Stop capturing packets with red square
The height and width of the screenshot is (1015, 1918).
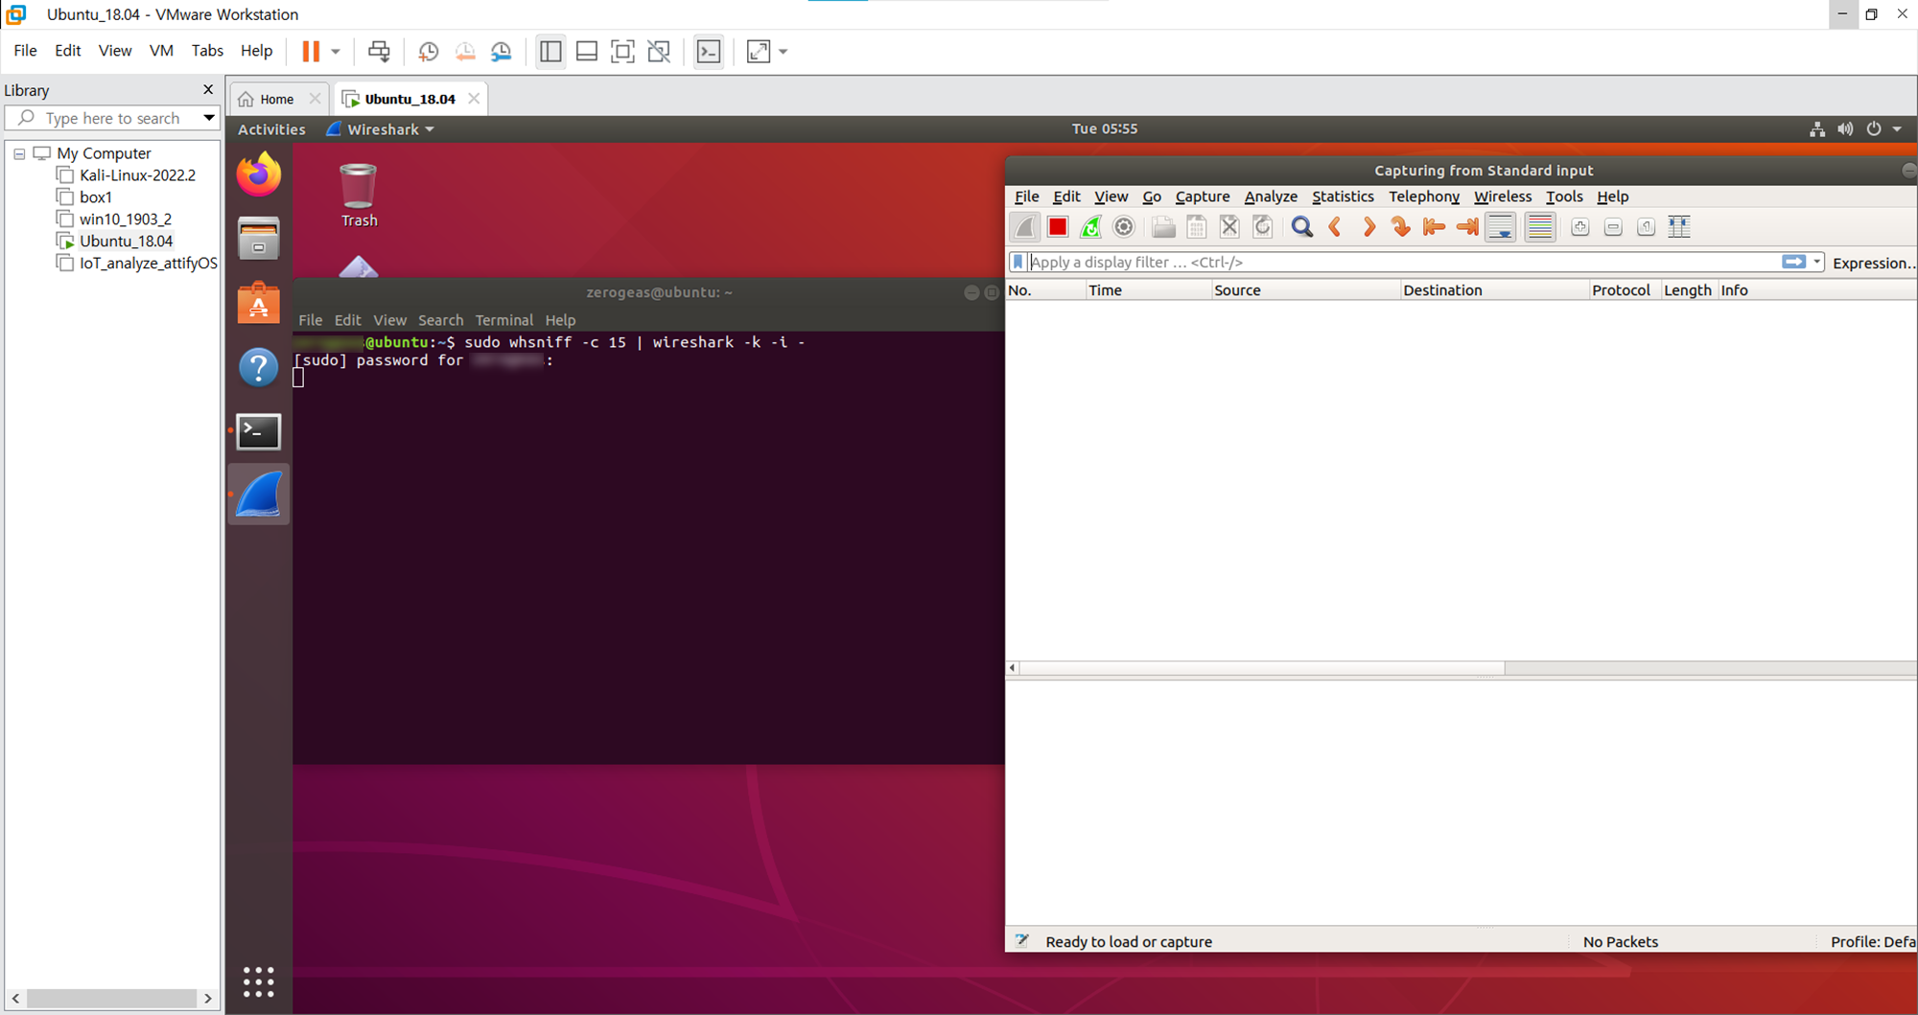(x=1058, y=227)
